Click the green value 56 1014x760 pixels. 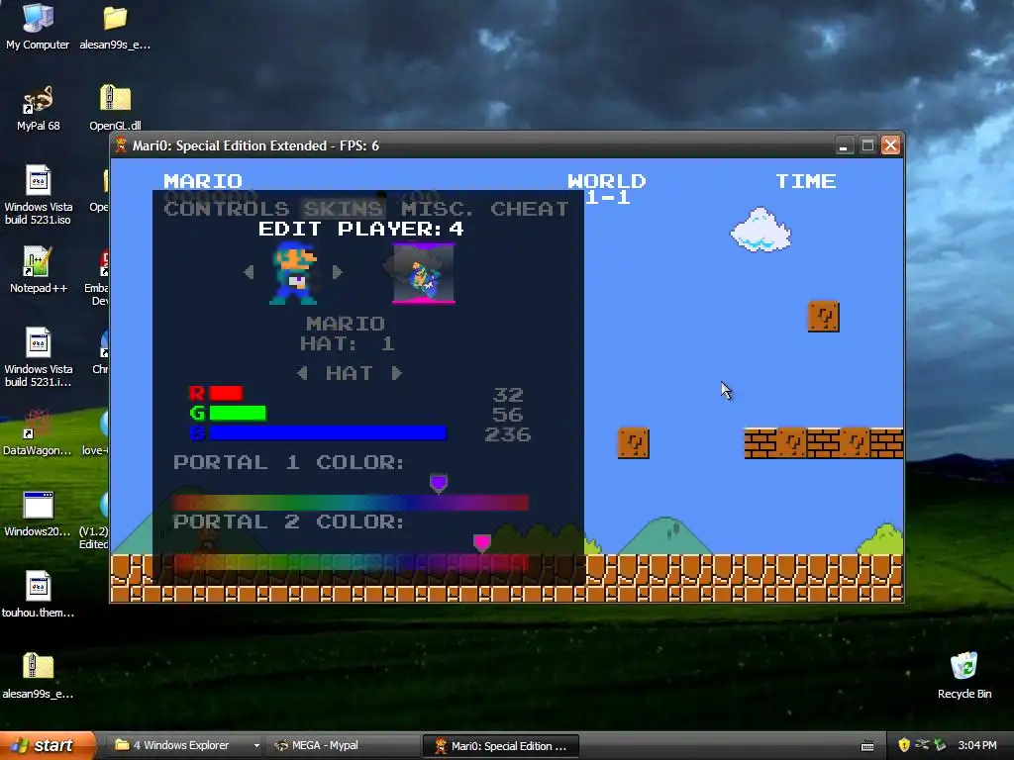pos(508,415)
